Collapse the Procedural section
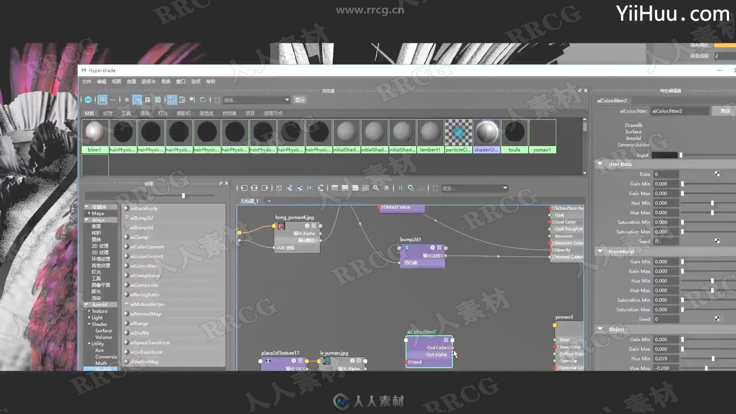The height and width of the screenshot is (414, 736). pyautogui.click(x=600, y=251)
